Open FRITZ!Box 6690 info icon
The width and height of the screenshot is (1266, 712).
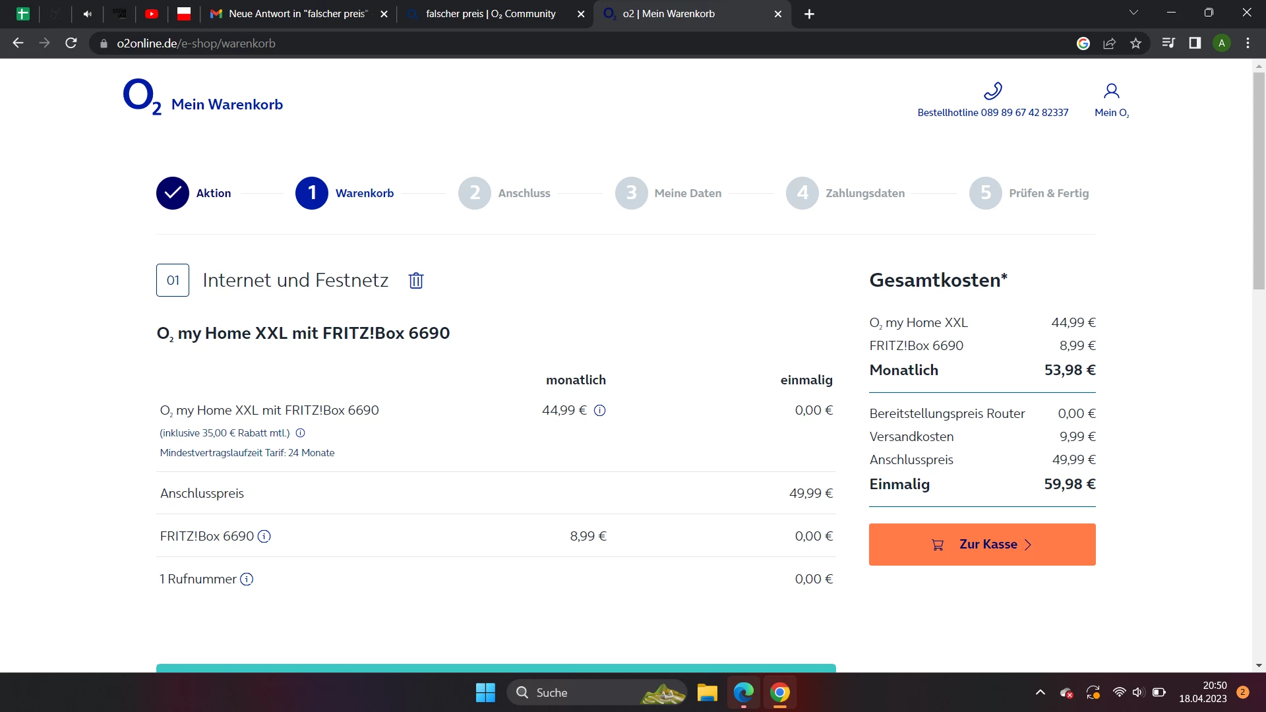(x=264, y=537)
